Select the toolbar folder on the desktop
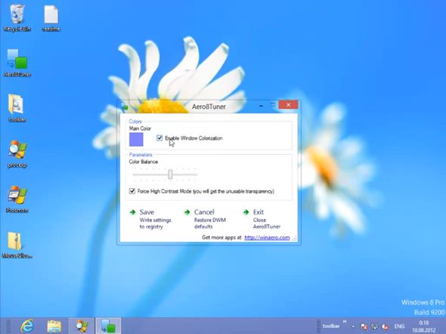This screenshot has height=334, width=446. click(17, 108)
